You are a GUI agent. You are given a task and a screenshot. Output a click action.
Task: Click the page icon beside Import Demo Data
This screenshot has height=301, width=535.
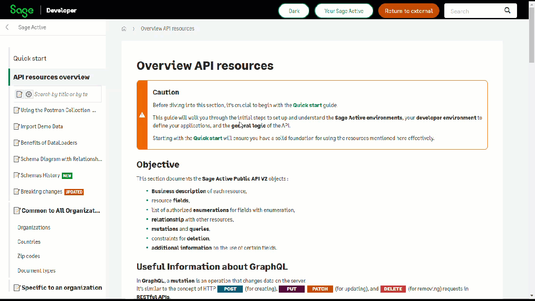click(x=17, y=127)
